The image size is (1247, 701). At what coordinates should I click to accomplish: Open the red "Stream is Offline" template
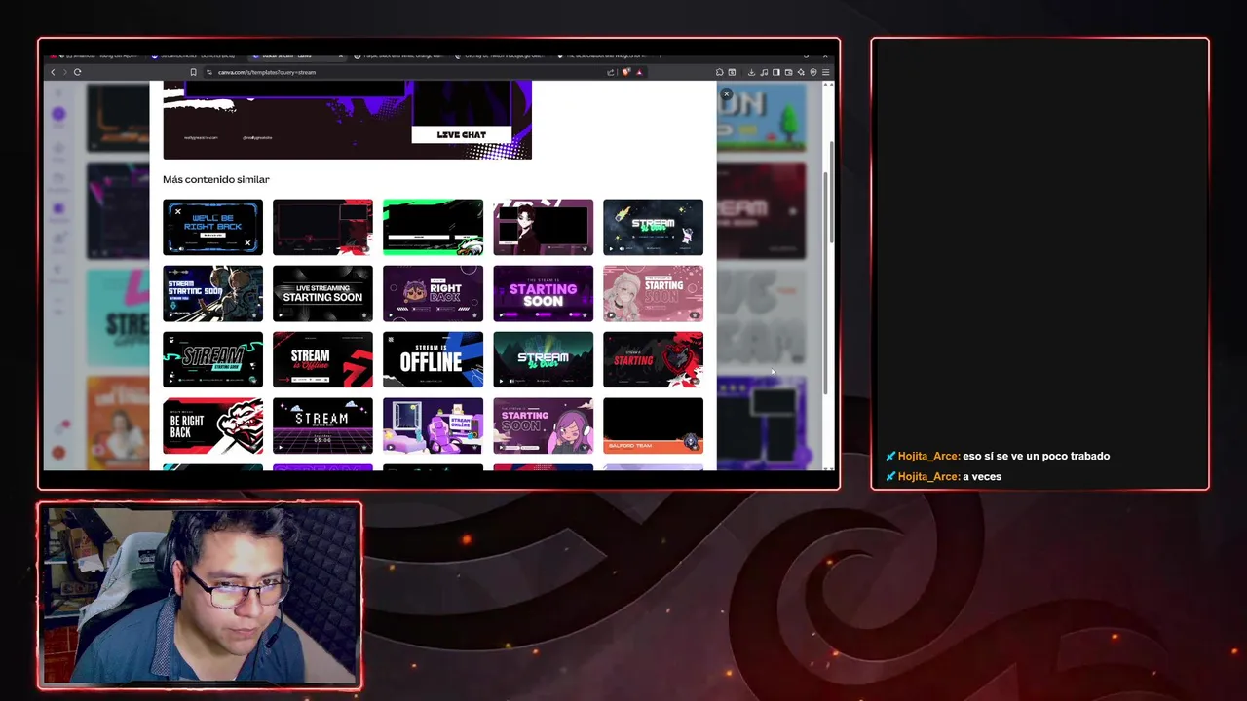pyautogui.click(x=322, y=359)
